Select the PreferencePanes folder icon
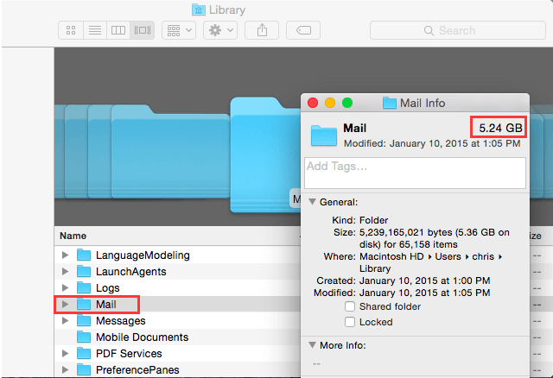553x378 pixels. [x=84, y=369]
